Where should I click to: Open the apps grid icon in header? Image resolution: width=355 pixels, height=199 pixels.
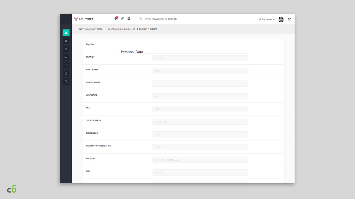coord(129,19)
